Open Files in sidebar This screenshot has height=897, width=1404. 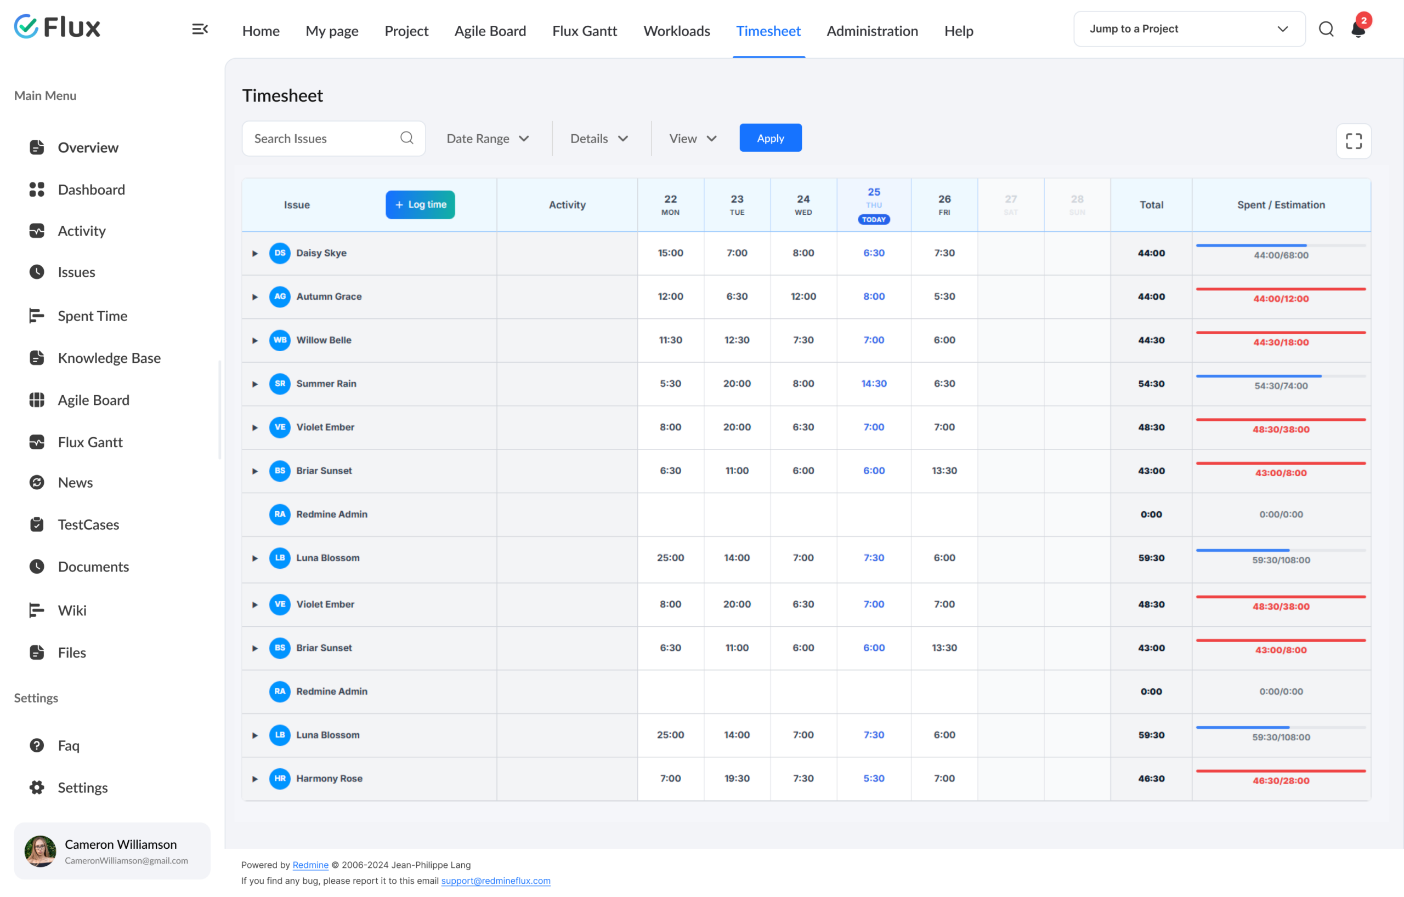[x=72, y=653]
